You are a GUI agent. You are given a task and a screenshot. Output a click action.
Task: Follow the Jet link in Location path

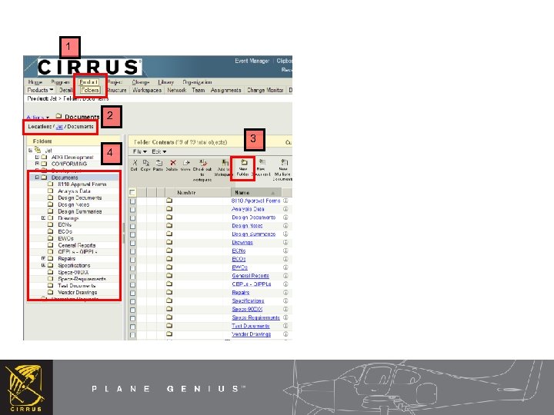(59, 127)
